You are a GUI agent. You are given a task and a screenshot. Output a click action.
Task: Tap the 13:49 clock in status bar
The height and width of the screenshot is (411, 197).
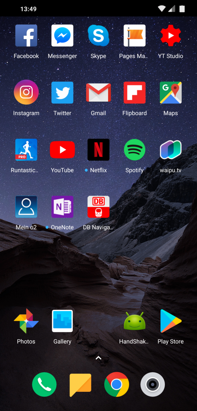[x=28, y=9]
